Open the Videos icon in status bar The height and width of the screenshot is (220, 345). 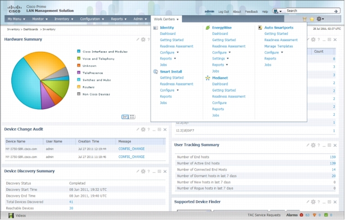point(11,215)
